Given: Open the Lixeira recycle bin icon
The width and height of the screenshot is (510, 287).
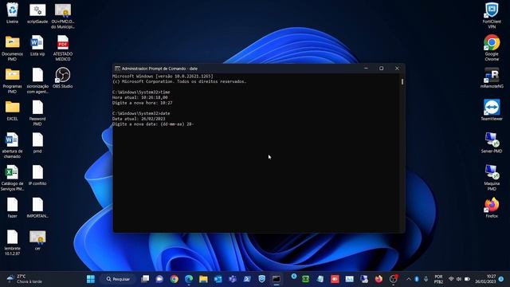Looking at the screenshot, I should (x=12, y=13).
